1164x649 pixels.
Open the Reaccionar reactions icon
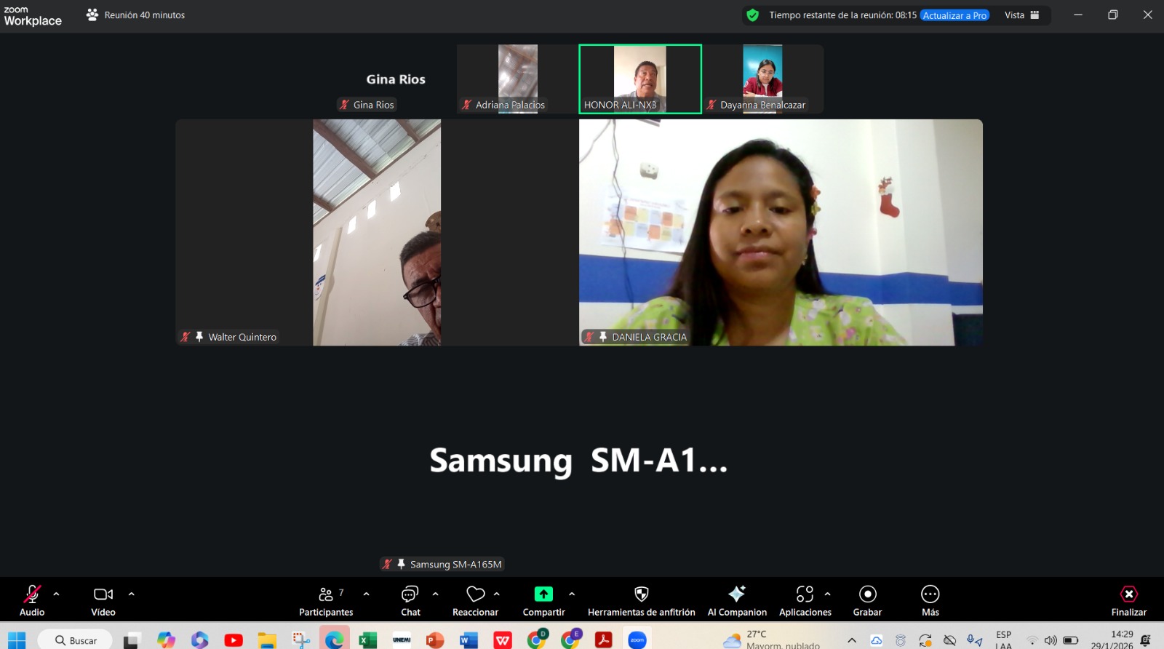click(476, 594)
